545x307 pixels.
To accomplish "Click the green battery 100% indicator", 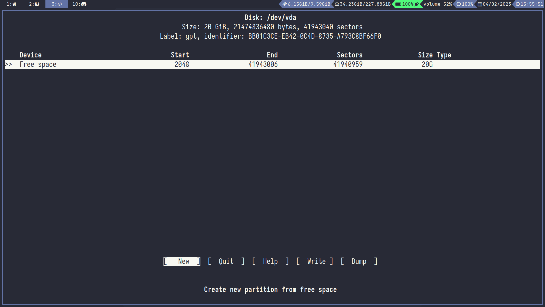I will coord(407,4).
